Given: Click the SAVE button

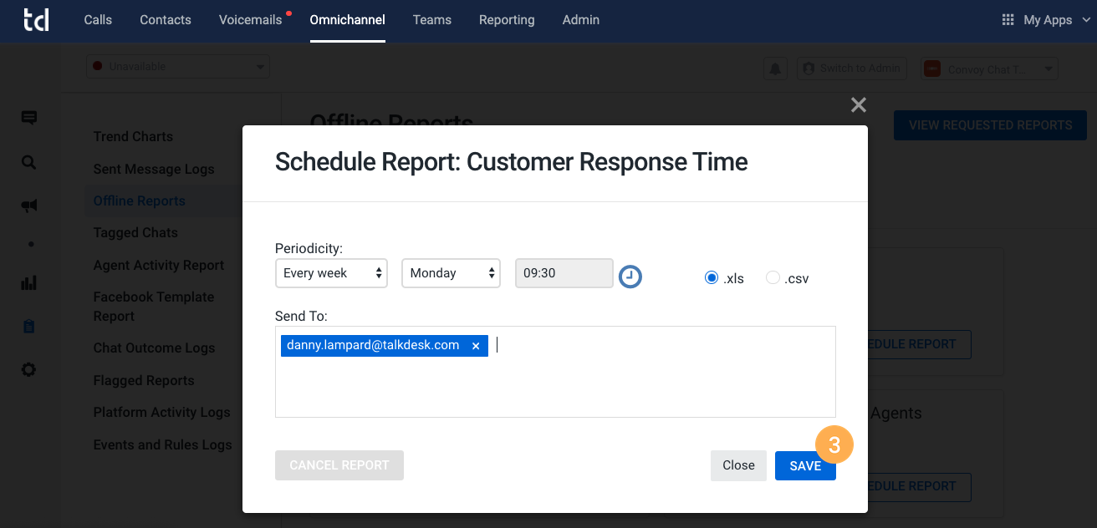Looking at the screenshot, I should (x=805, y=465).
